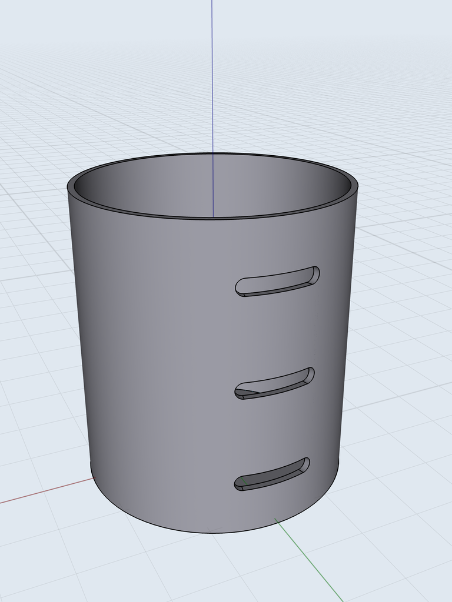The height and width of the screenshot is (602, 452).
Task: Select the top slot cutout on the cylinder
Action: coord(277,282)
